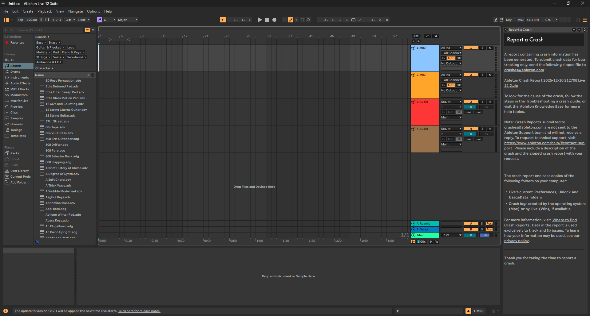The width and height of the screenshot is (590, 316).
Task: Set 1 MIDI monitor to Off
Action: tap(459, 58)
